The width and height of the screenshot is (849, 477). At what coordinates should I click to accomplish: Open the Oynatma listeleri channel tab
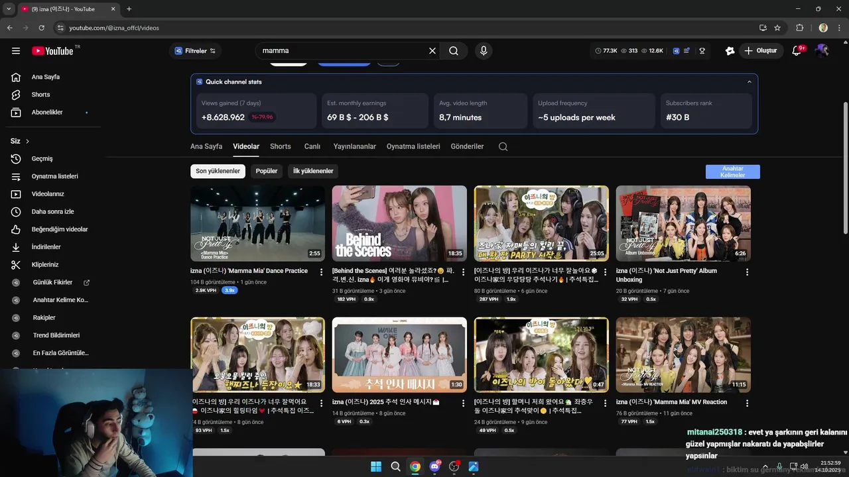(x=413, y=146)
